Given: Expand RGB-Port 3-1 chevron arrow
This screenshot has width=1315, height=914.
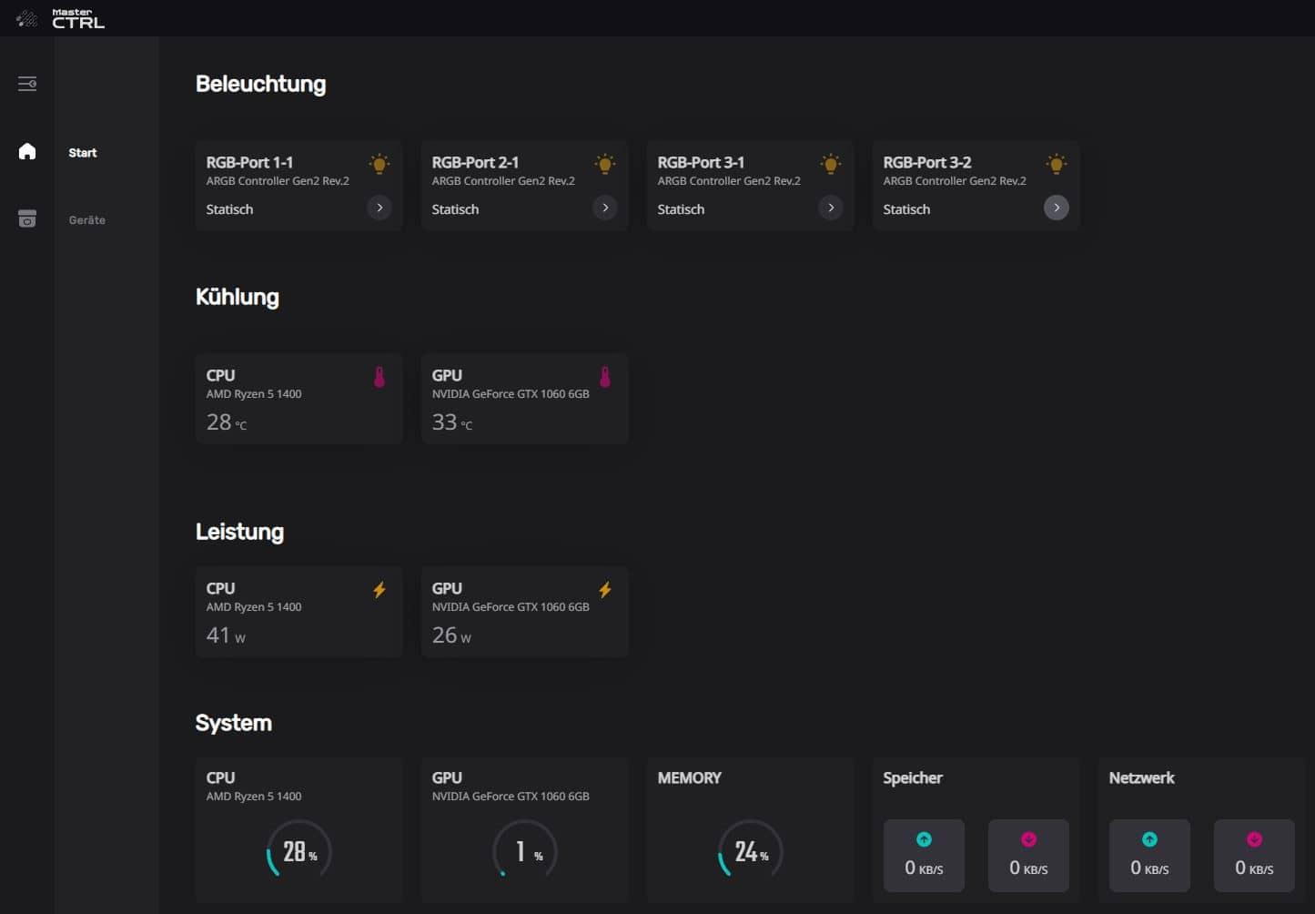Looking at the screenshot, I should pyautogui.click(x=830, y=208).
